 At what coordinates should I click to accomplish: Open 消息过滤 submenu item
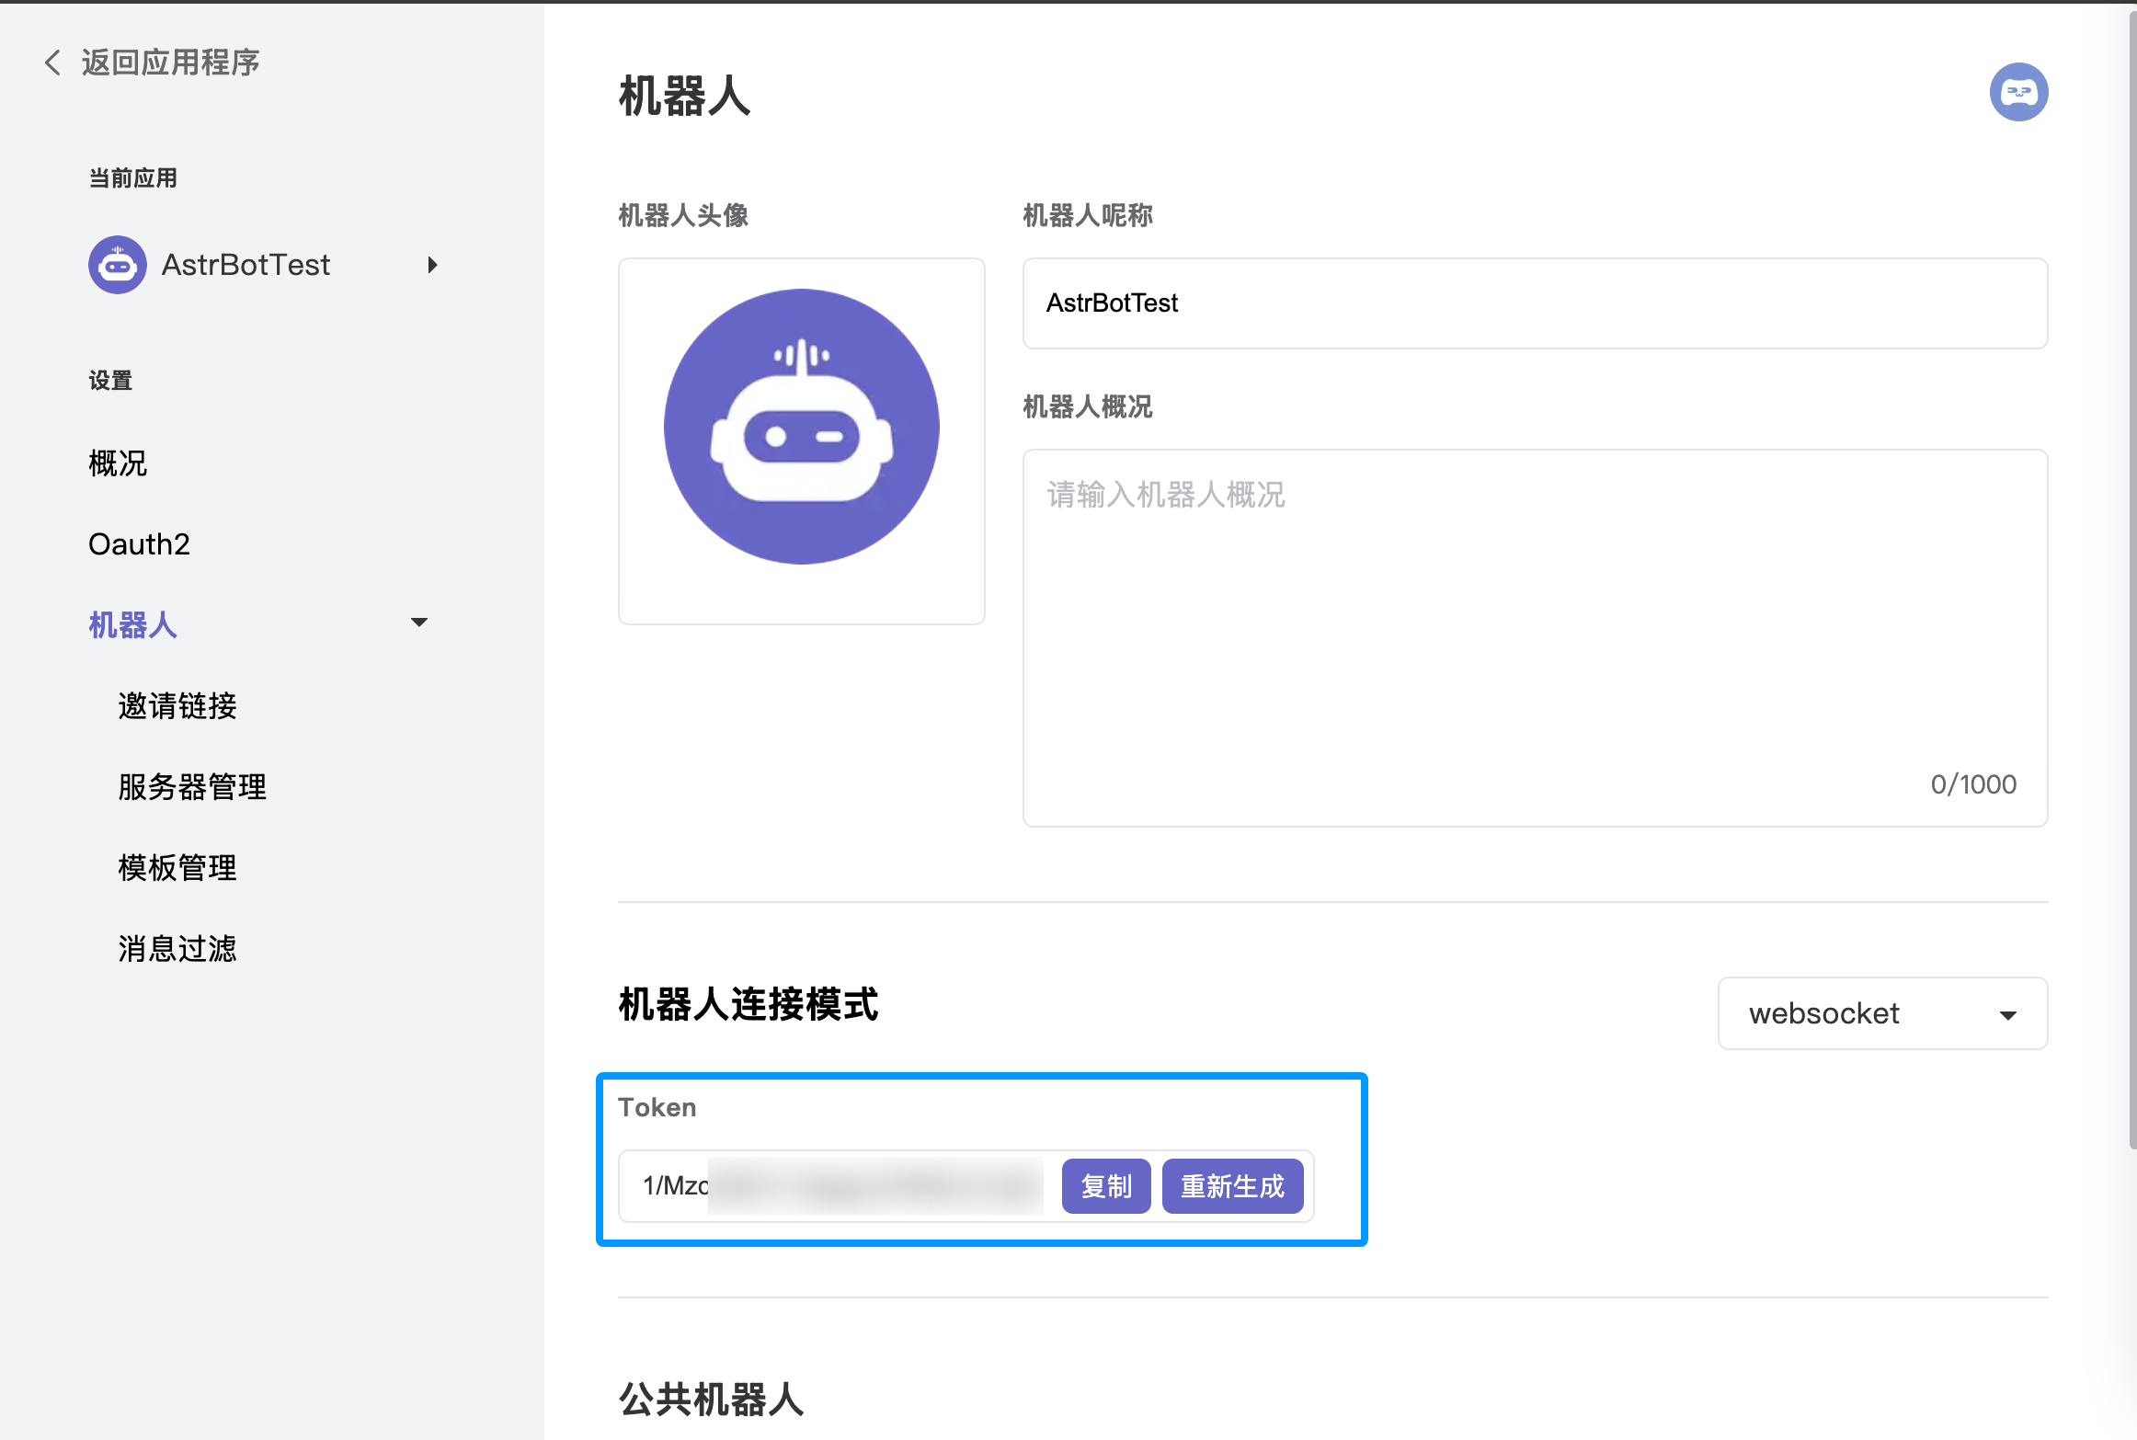(177, 949)
